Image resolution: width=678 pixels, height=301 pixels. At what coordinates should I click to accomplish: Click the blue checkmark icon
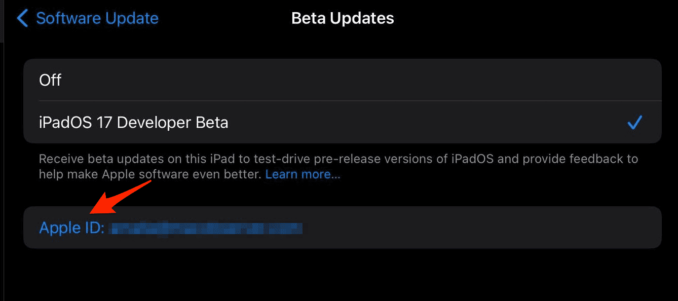point(634,122)
